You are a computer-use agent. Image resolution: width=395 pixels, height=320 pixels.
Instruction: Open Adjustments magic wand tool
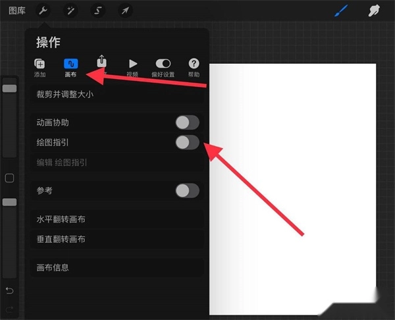70,11
